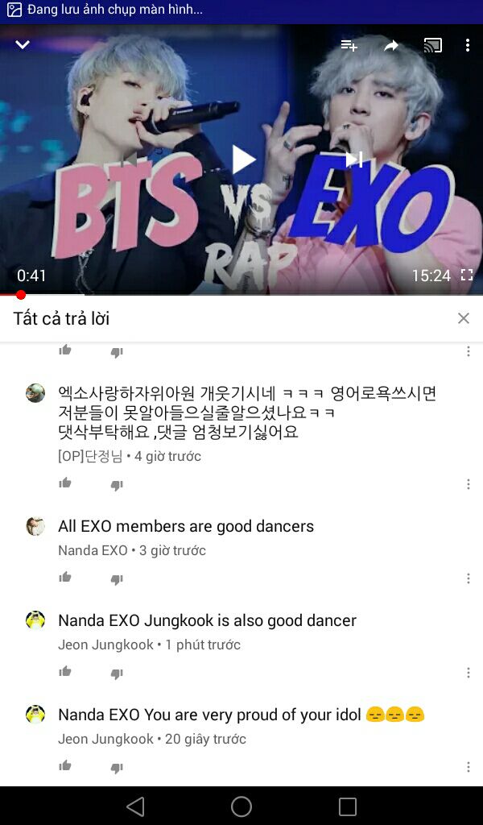Screen dimensions: 483x825
Task: Open options menu for Nanda EXO's comment
Action: coord(469,578)
